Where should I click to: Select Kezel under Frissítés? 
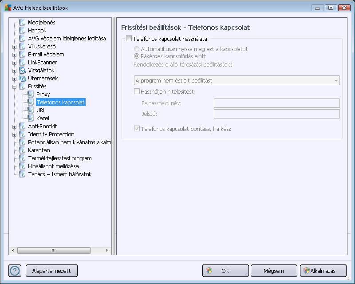coord(43,118)
